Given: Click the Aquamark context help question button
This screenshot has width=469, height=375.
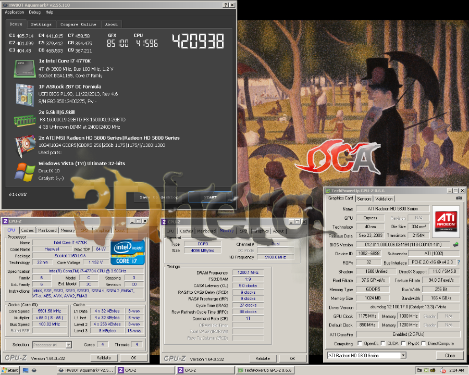Looking at the screenshot, I should pos(226,5).
